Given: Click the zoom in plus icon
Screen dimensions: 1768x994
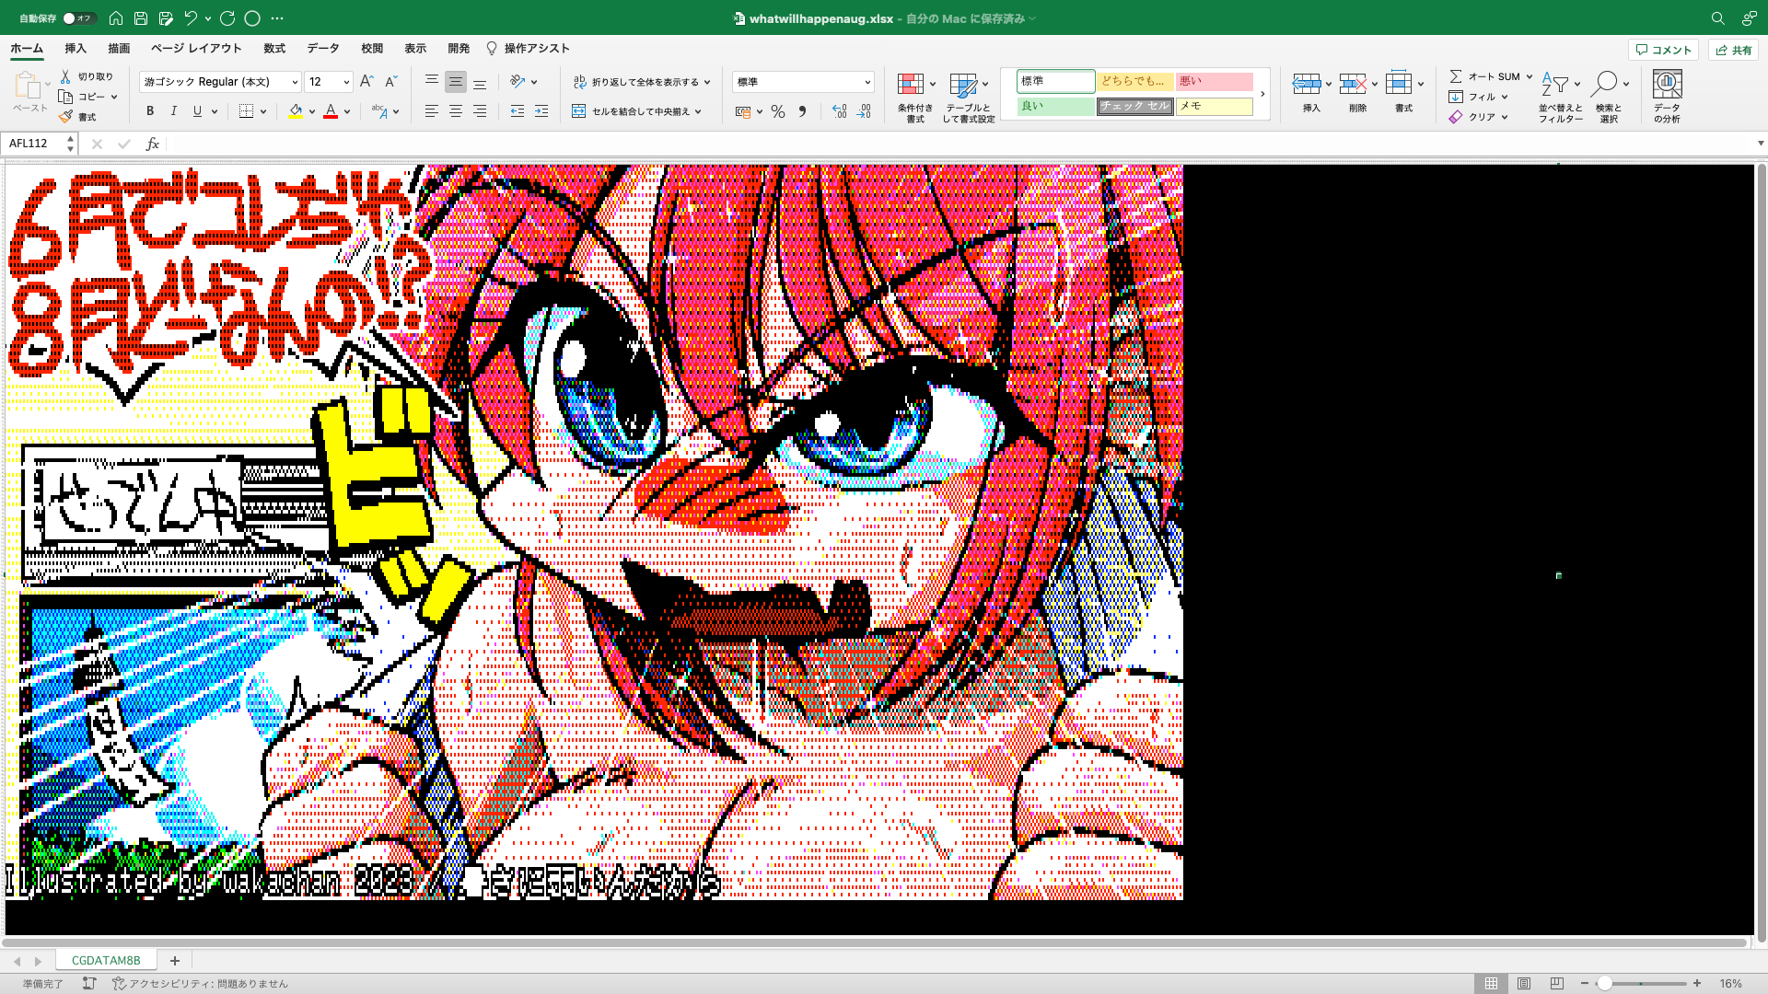Looking at the screenshot, I should 1697,983.
